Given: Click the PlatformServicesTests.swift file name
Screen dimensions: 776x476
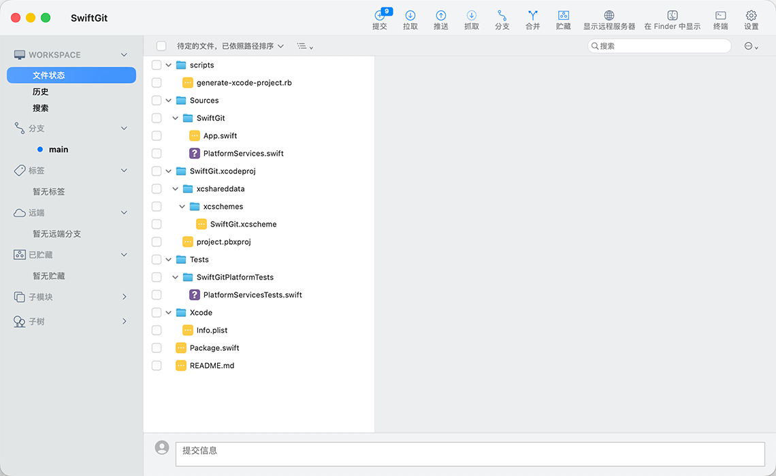Looking at the screenshot, I should coord(253,294).
